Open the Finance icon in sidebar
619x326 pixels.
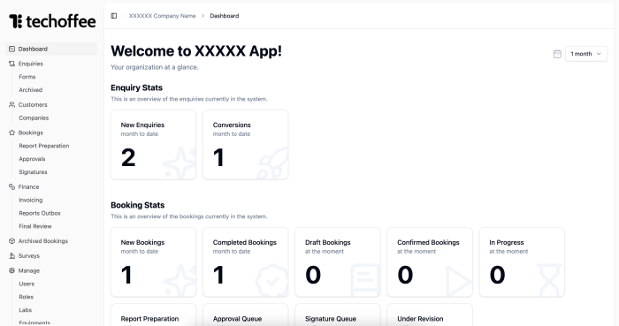(11, 186)
